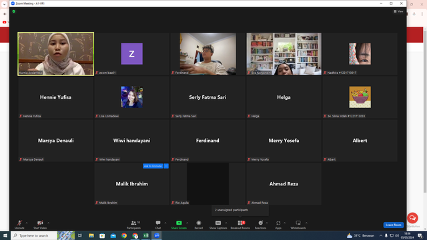Select Silvia Indah fruit bowl avatar tile
Image resolution: width=427 pixels, height=240 pixels.
tap(360, 97)
